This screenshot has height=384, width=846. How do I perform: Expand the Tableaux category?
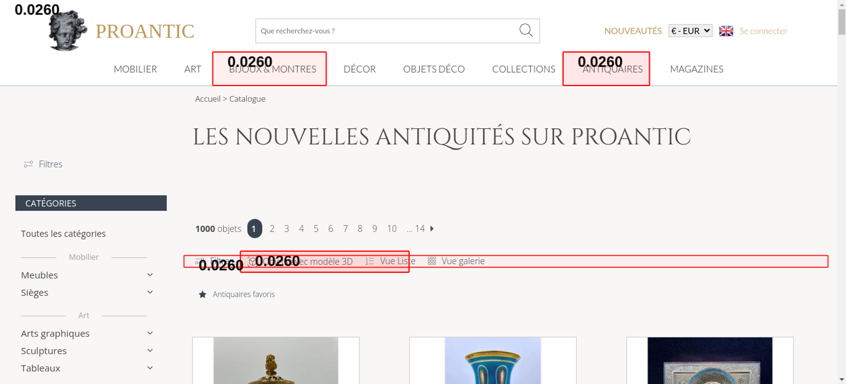(x=150, y=368)
